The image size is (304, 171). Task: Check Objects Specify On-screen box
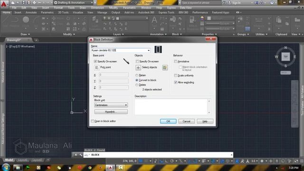coord(137,61)
